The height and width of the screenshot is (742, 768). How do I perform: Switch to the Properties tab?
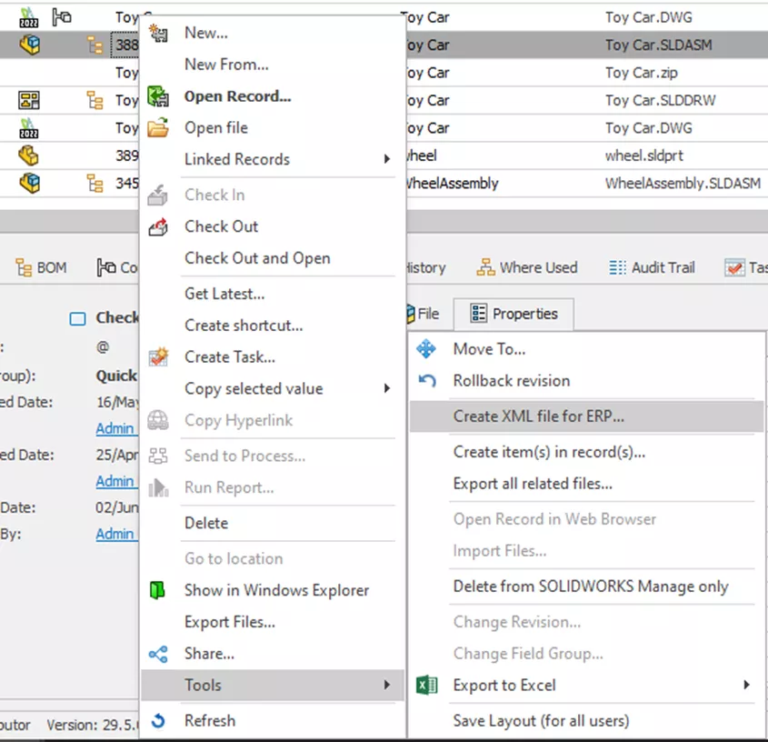[x=514, y=314]
